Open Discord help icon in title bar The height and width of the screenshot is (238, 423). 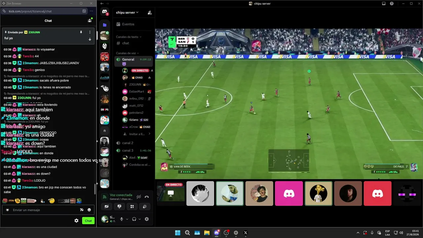[392, 4]
